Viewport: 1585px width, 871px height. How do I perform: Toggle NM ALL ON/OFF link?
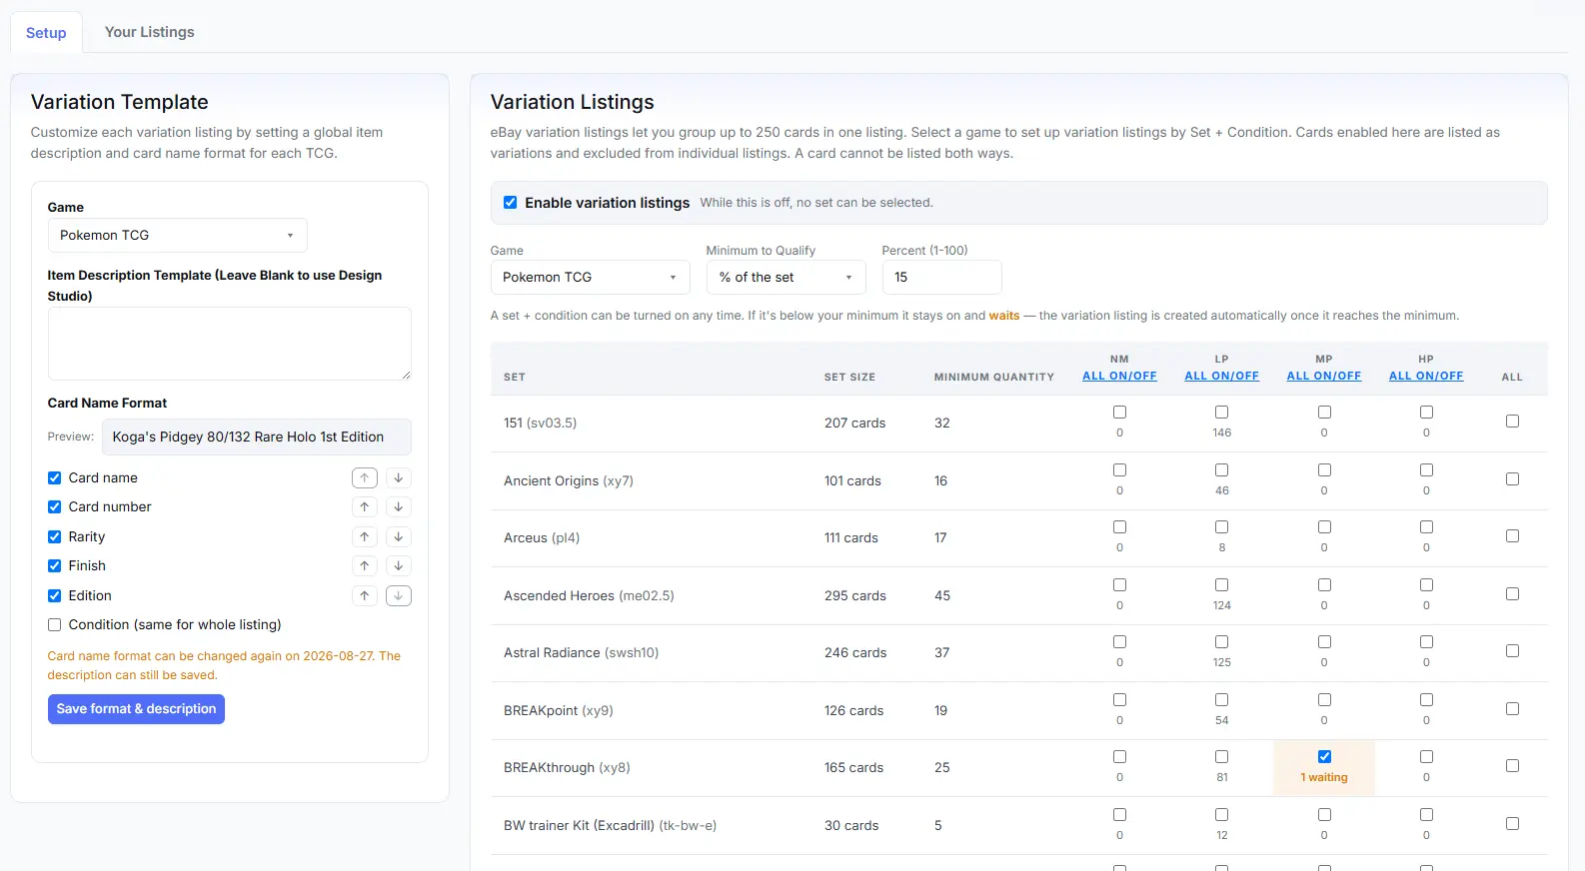(x=1119, y=377)
